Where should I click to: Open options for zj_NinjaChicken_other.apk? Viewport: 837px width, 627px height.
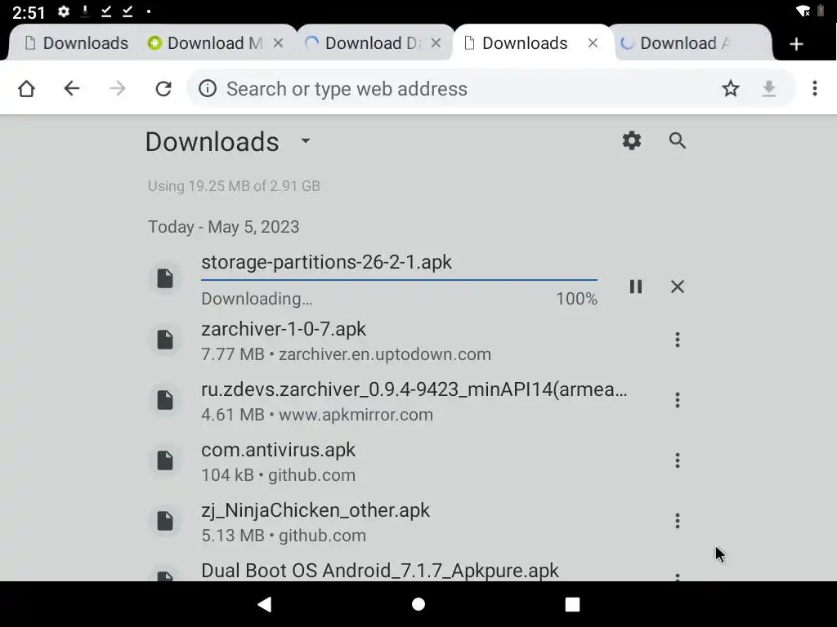678,520
